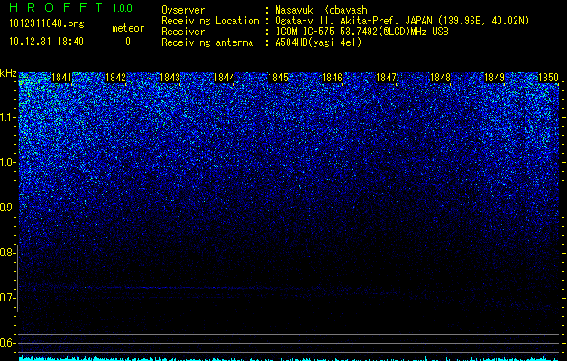The width and height of the screenshot is (567, 361).
Task: Click the Receiver label
Action: (x=183, y=32)
